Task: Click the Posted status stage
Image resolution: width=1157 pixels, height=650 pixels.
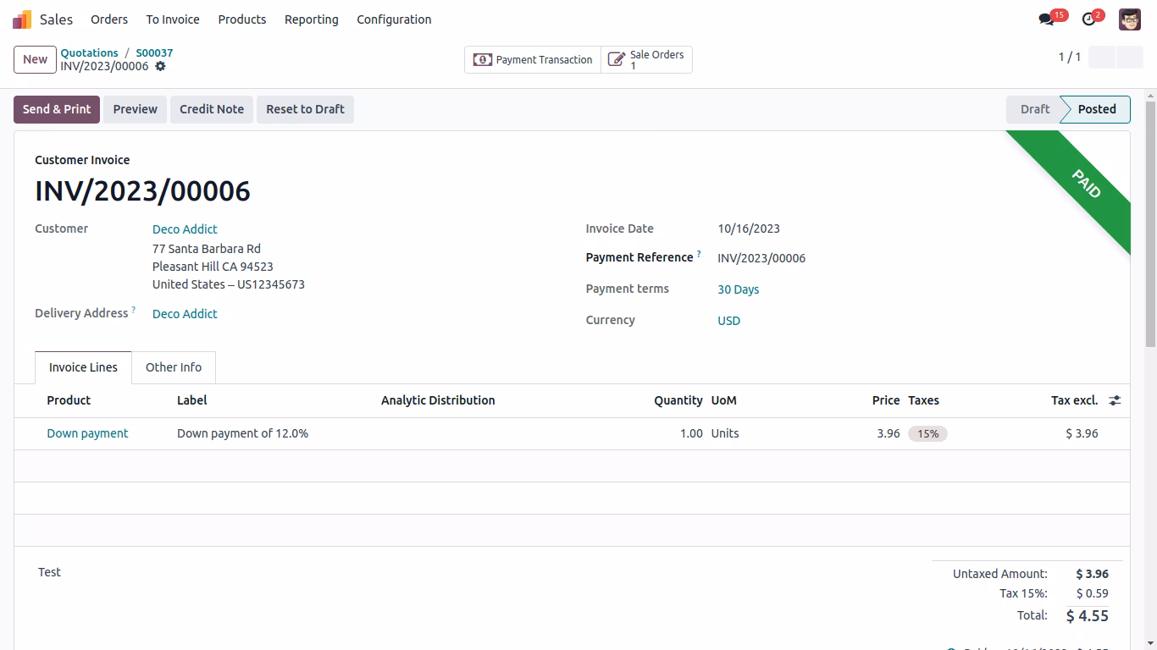Action: click(1097, 109)
